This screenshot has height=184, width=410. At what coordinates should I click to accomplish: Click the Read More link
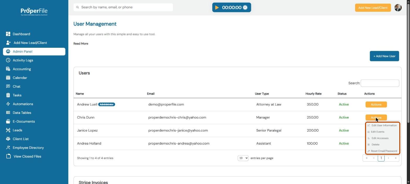point(81,44)
